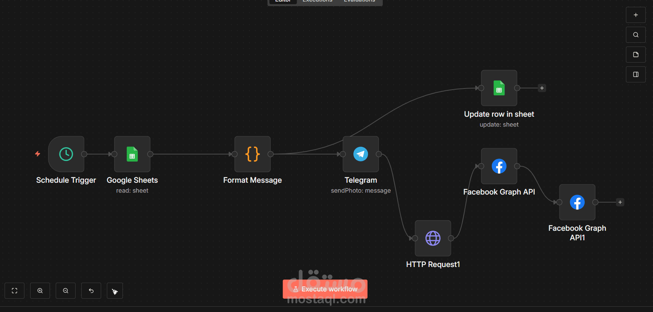Click the "Telegram" node label
Viewport: 653px width, 312px height.
pos(361,180)
